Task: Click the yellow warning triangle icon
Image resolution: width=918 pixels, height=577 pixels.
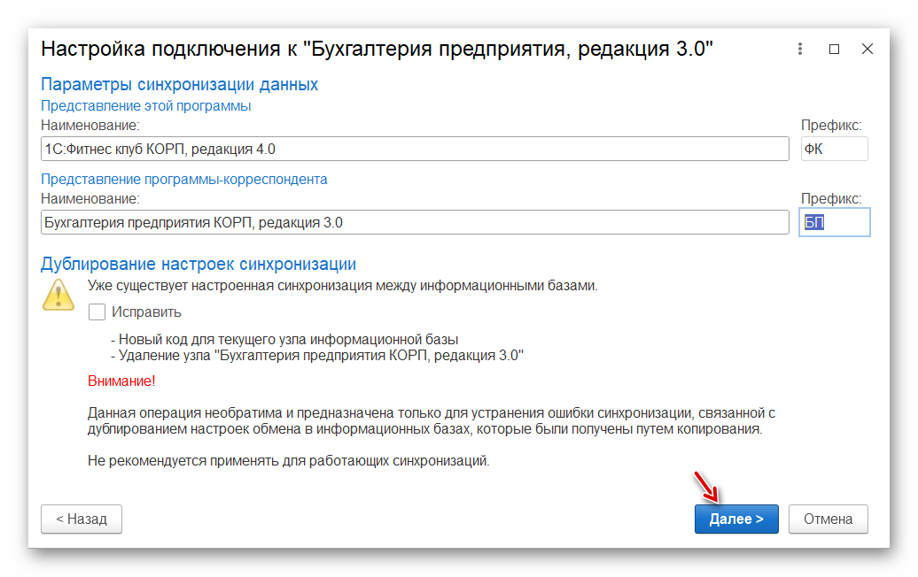Action: point(58,295)
